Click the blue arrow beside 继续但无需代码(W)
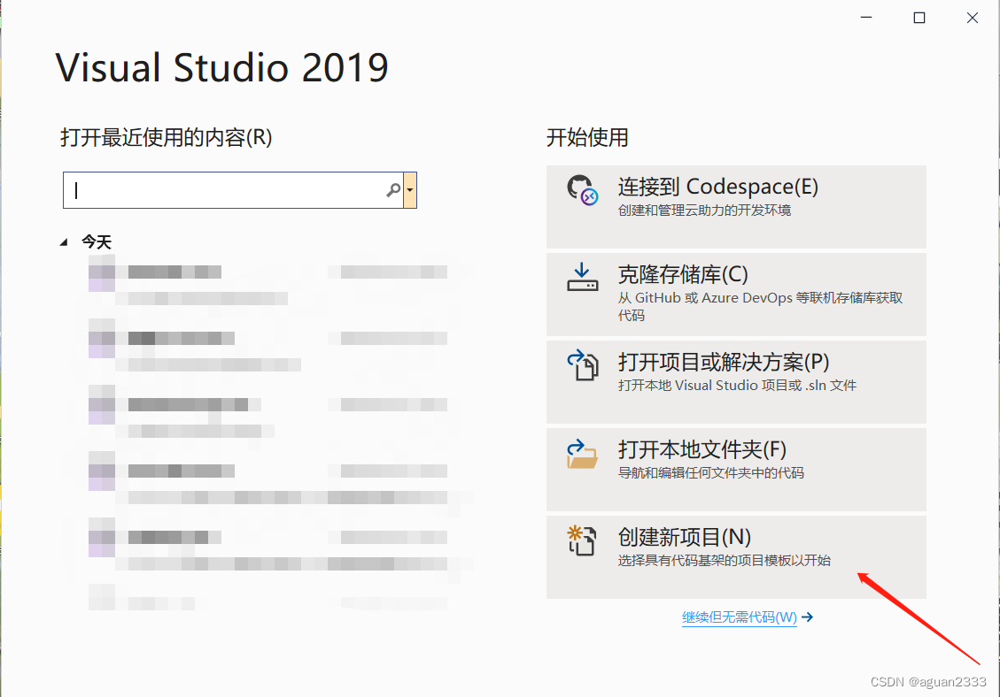 click(x=807, y=617)
